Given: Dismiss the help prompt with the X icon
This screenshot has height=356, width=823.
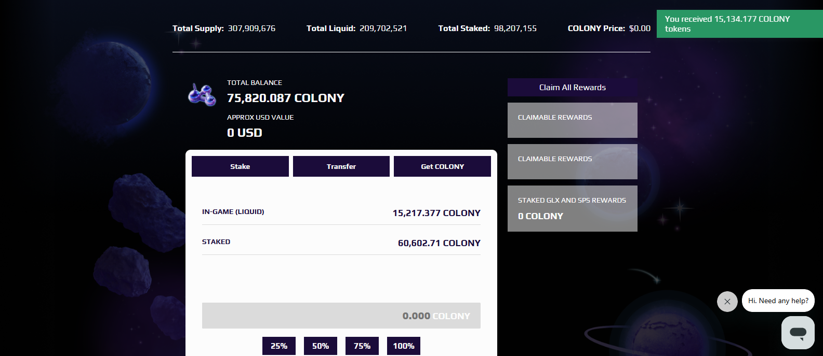Looking at the screenshot, I should click(x=727, y=302).
